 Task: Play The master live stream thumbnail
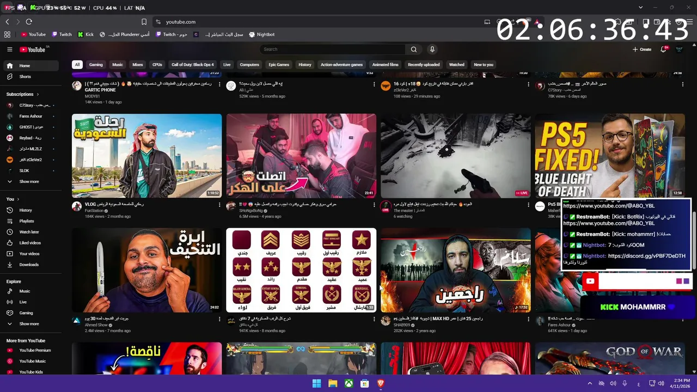[455, 156]
